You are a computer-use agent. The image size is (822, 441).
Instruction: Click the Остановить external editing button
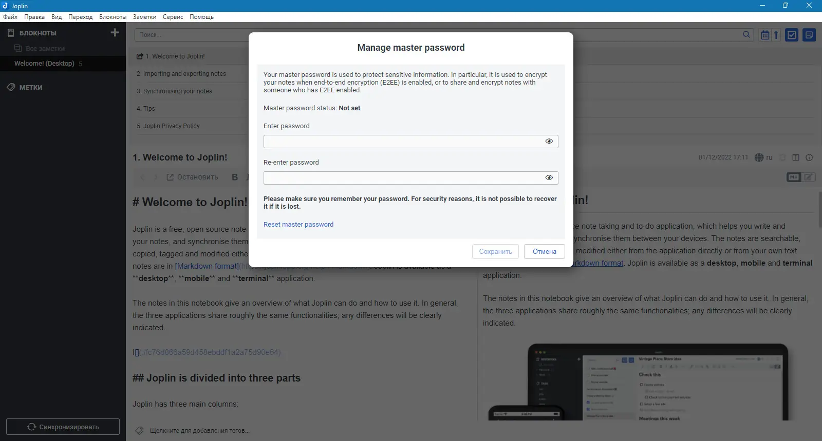pos(192,177)
